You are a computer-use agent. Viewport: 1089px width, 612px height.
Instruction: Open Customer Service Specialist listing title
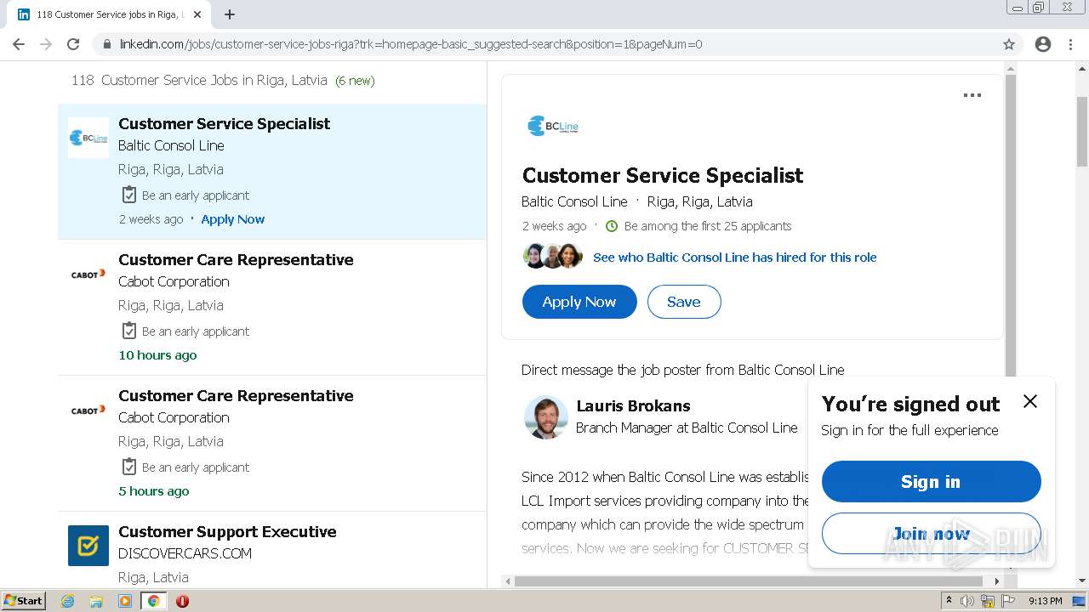point(224,124)
